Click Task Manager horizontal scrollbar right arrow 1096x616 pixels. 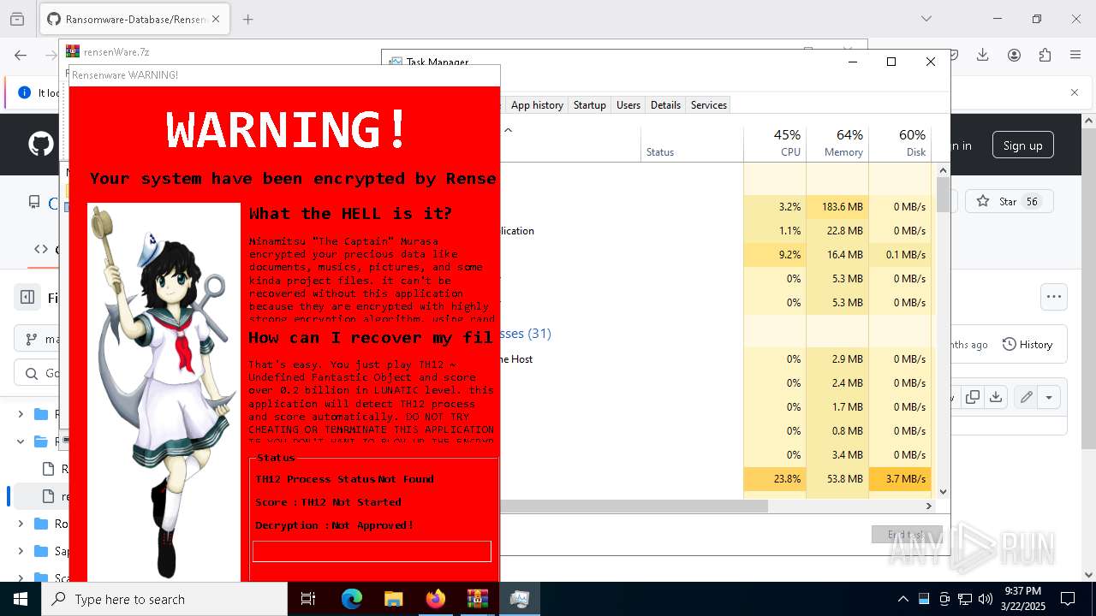(929, 506)
